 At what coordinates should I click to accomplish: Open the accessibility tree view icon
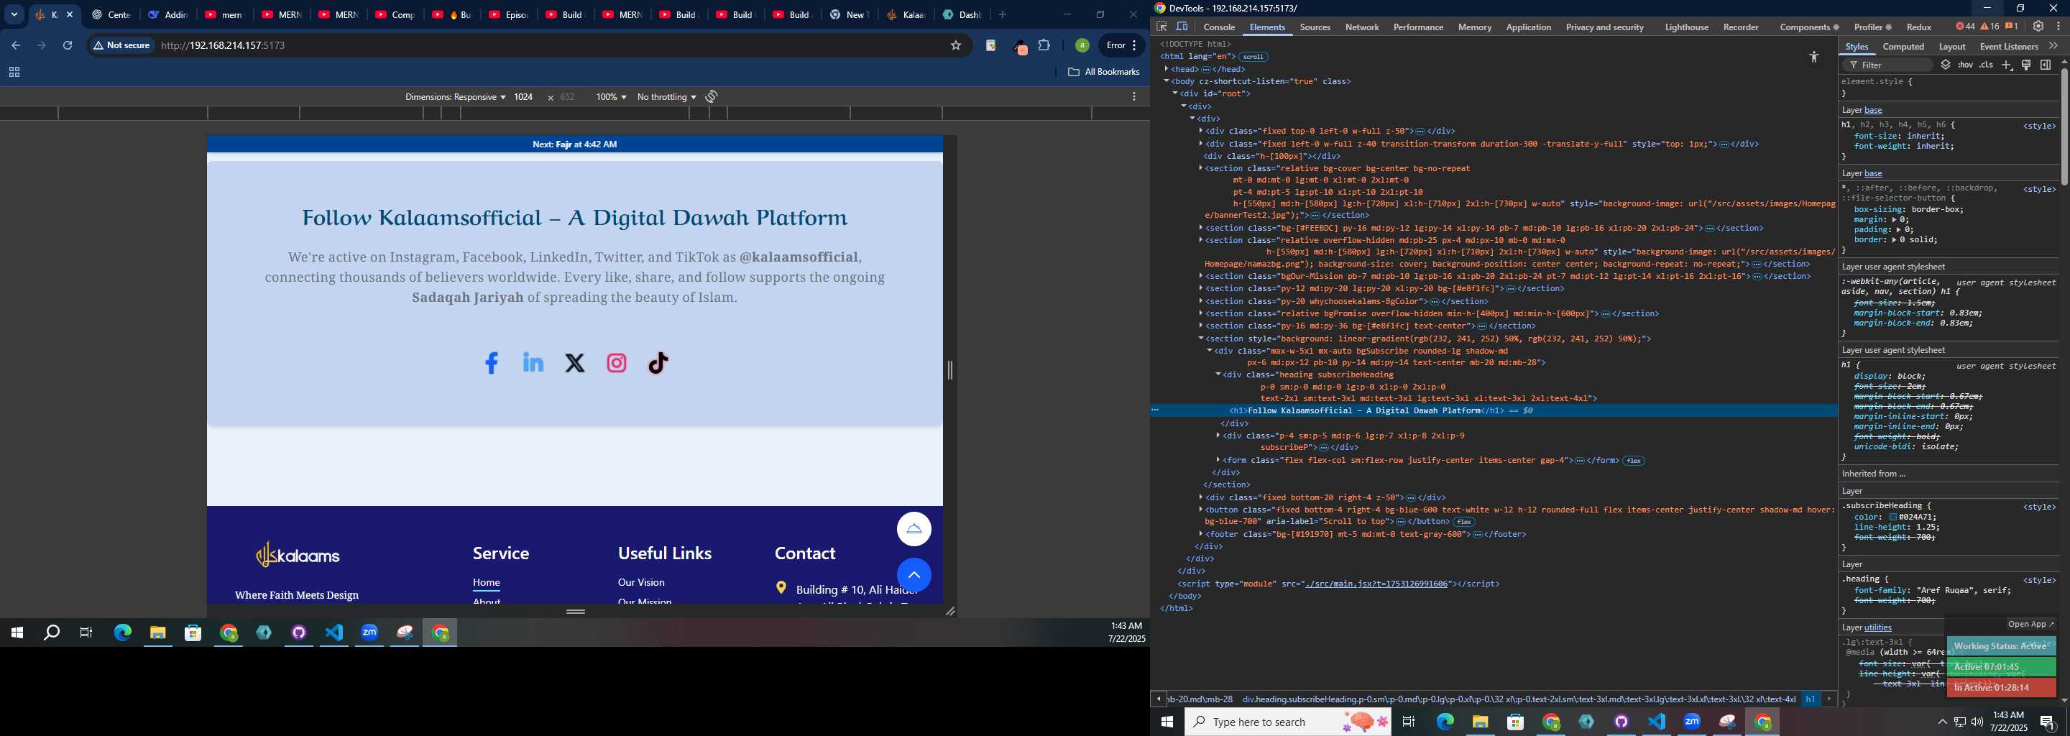point(1813,57)
